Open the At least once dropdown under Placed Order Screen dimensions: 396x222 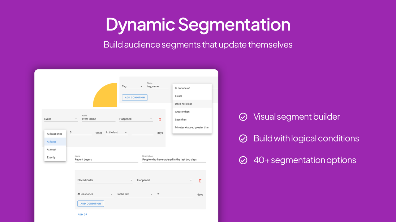(x=95, y=194)
